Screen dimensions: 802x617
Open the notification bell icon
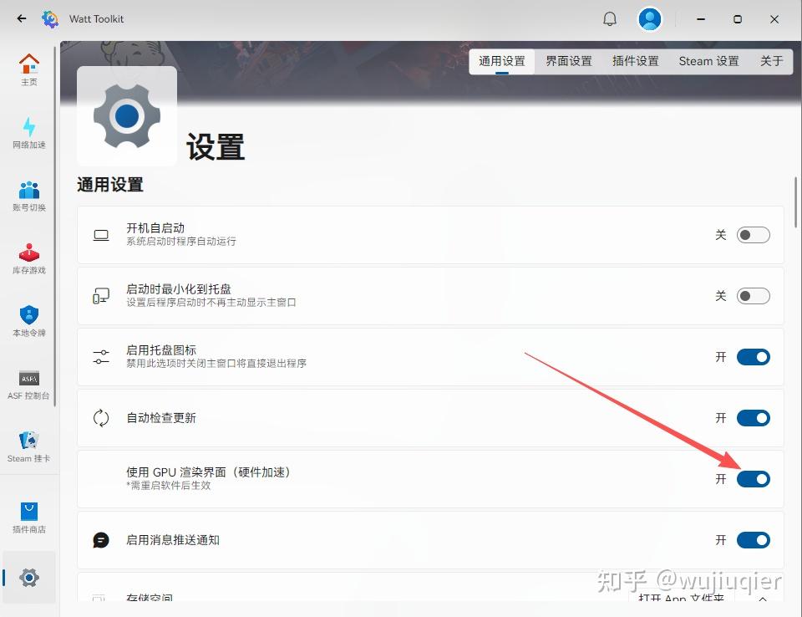pos(609,18)
